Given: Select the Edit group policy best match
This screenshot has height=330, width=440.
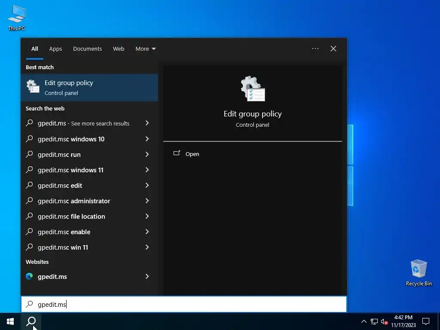Looking at the screenshot, I should 89,88.
